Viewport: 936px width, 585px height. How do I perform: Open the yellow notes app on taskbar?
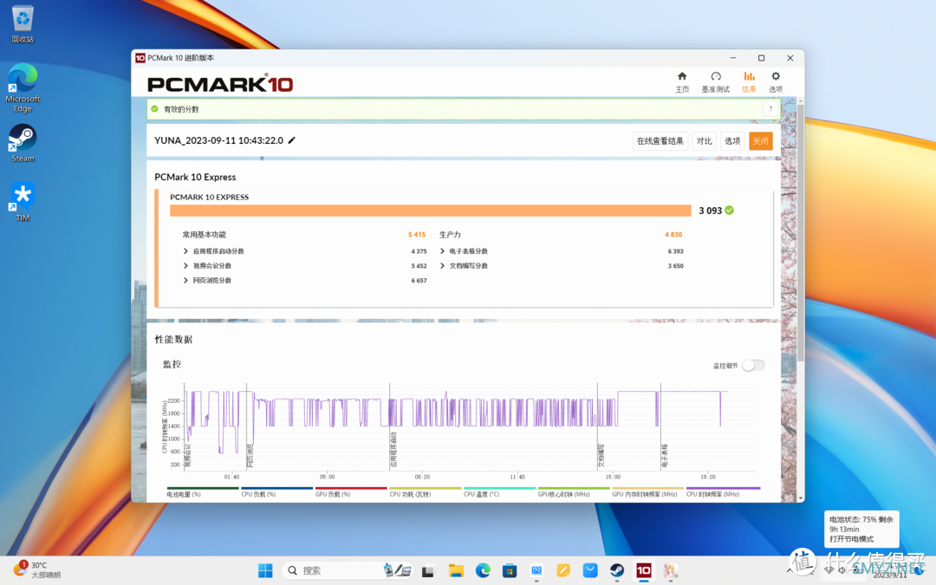click(563, 571)
